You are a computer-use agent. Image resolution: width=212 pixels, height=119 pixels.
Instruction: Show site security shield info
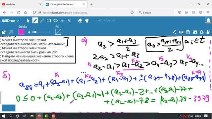pyautogui.click(x=34, y=13)
